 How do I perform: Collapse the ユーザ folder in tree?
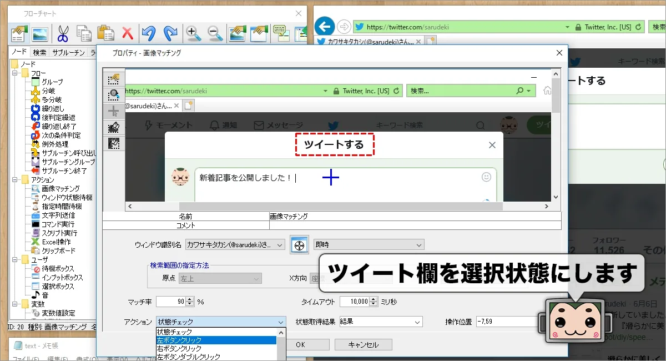coord(15,260)
